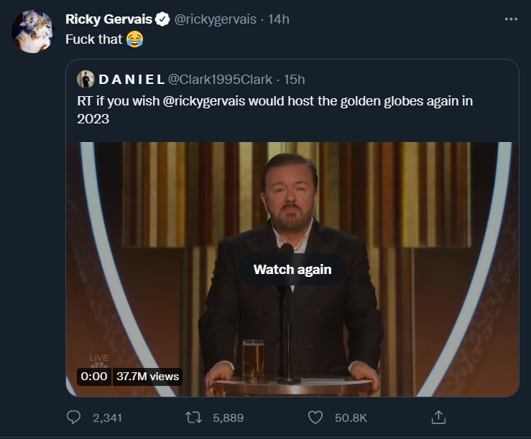This screenshot has height=439, width=531.
Task: Open the three-dot more options menu
Action: point(511,19)
